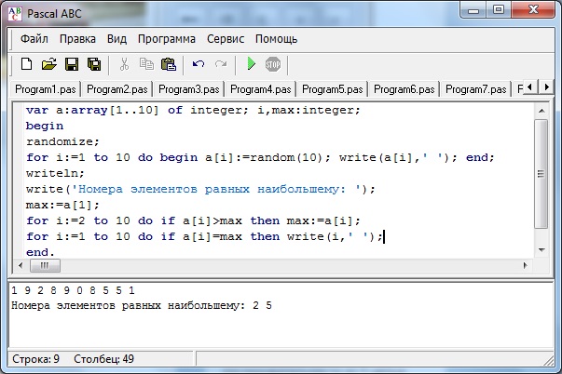Cut selection with the scissors icon
Image resolution: width=562 pixels, height=374 pixels.
pyautogui.click(x=123, y=64)
